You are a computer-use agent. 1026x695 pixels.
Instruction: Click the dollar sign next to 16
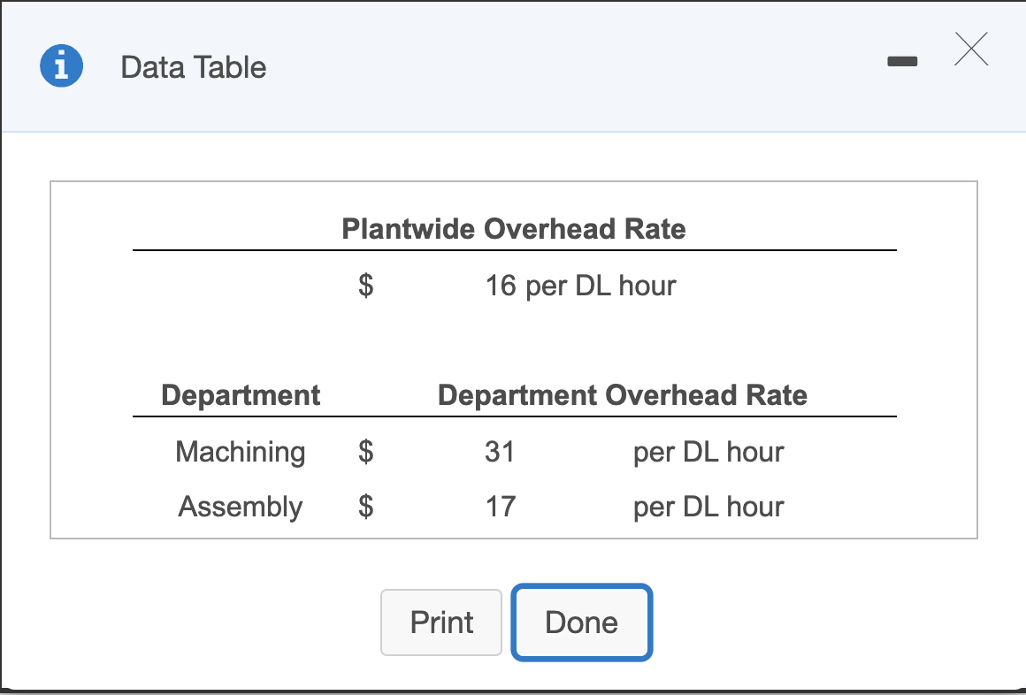pos(364,285)
